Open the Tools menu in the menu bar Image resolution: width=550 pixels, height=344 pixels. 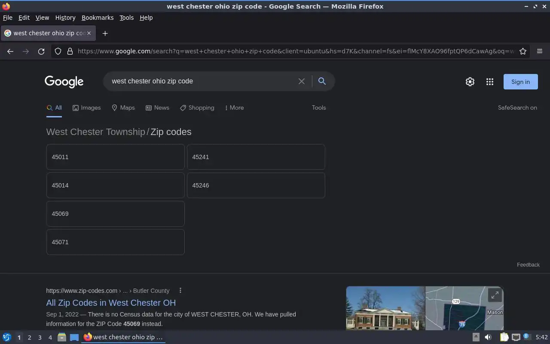point(126,18)
